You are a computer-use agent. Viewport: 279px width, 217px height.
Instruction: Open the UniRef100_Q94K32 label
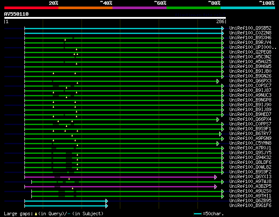pos(250,158)
